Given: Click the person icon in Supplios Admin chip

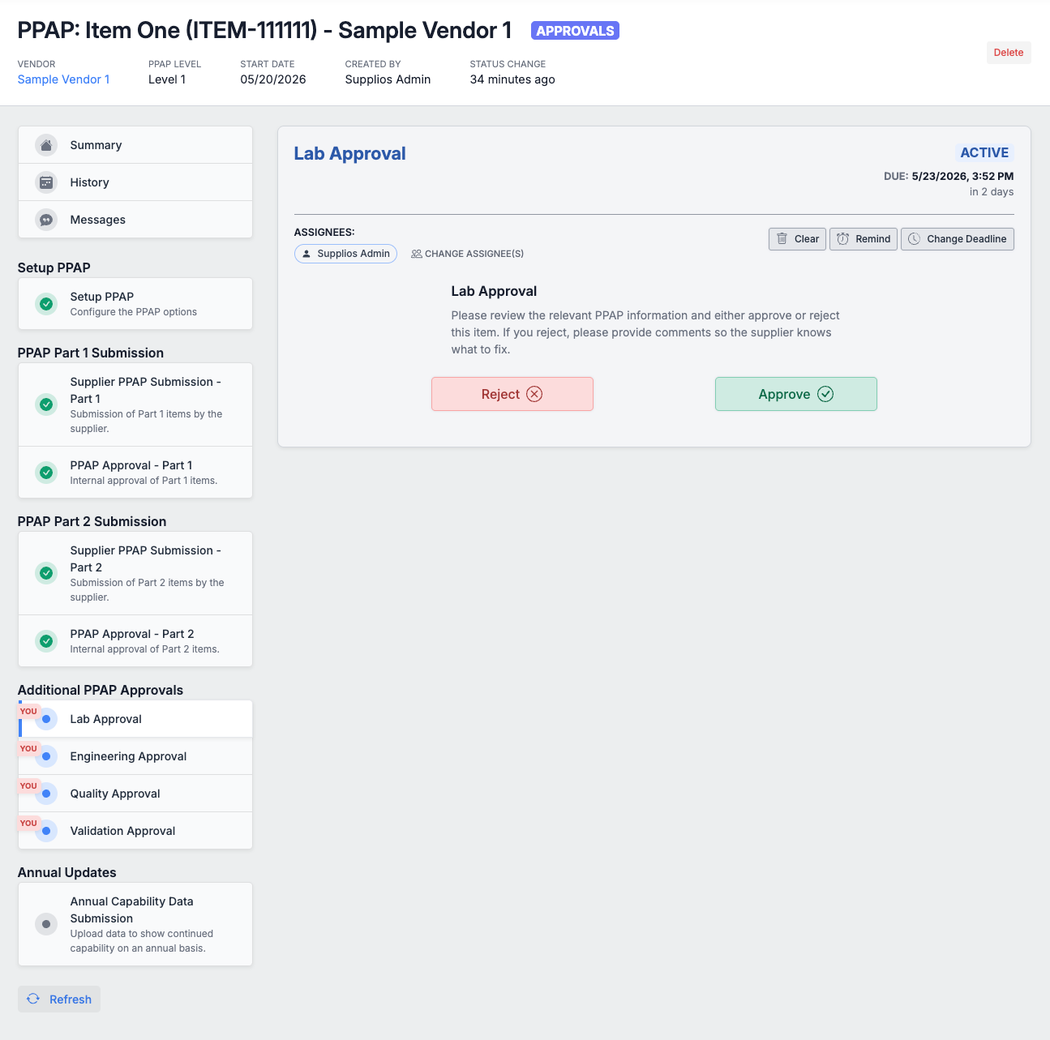Looking at the screenshot, I should 306,254.
